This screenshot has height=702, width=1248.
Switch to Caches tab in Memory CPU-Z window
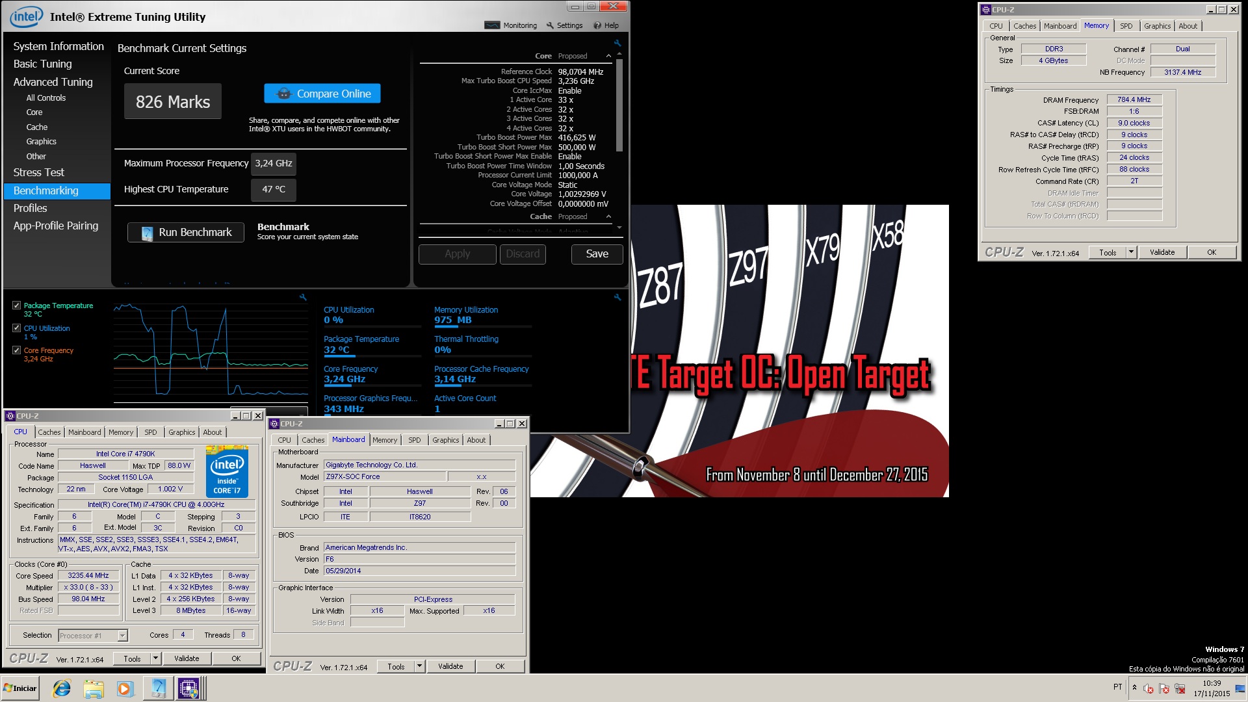point(1025,26)
